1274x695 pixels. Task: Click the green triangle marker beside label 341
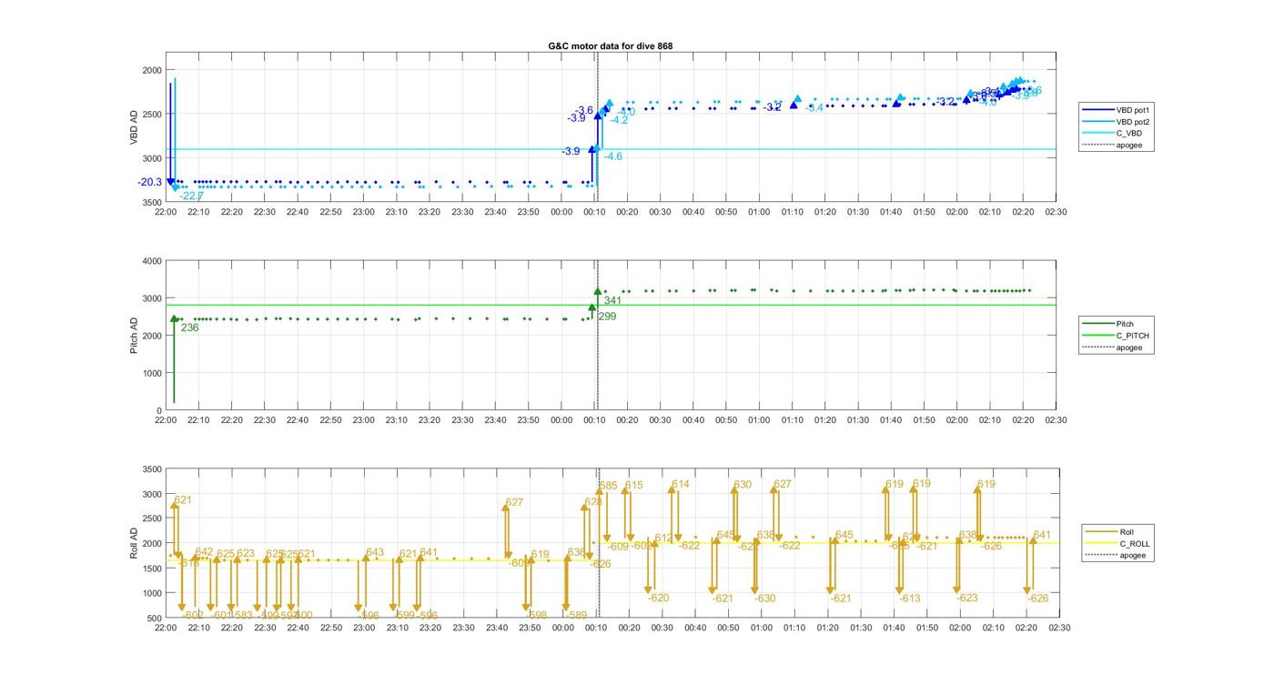pyautogui.click(x=598, y=291)
